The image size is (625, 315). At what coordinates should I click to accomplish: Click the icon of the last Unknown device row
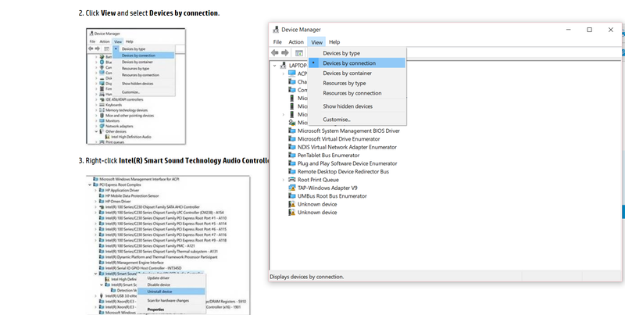[291, 213]
